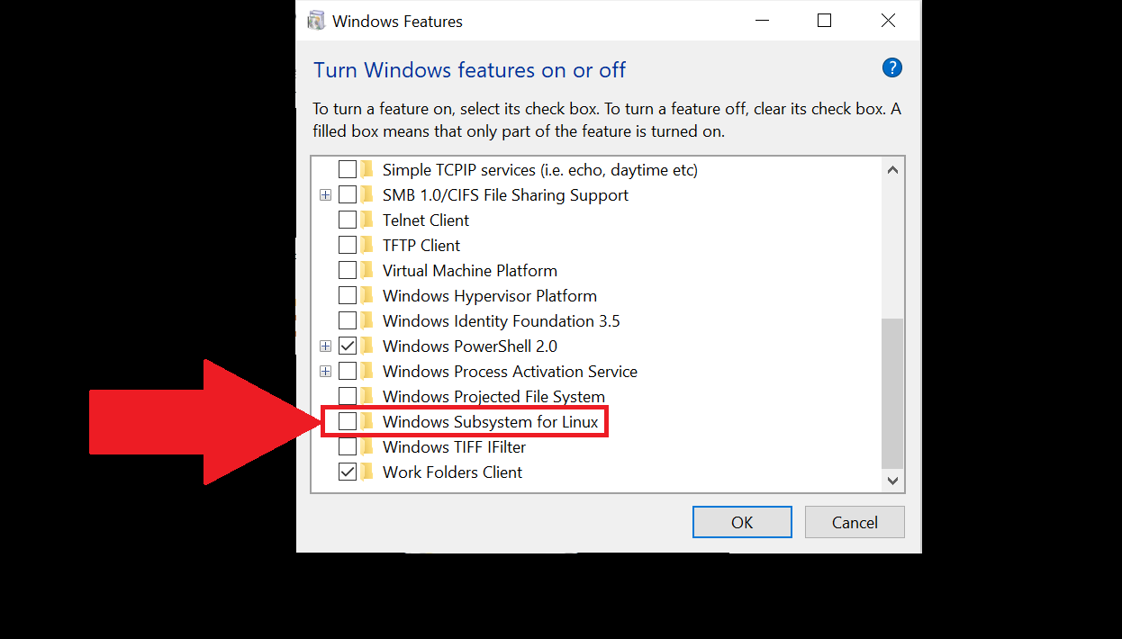Click the Cancel button

click(x=855, y=522)
